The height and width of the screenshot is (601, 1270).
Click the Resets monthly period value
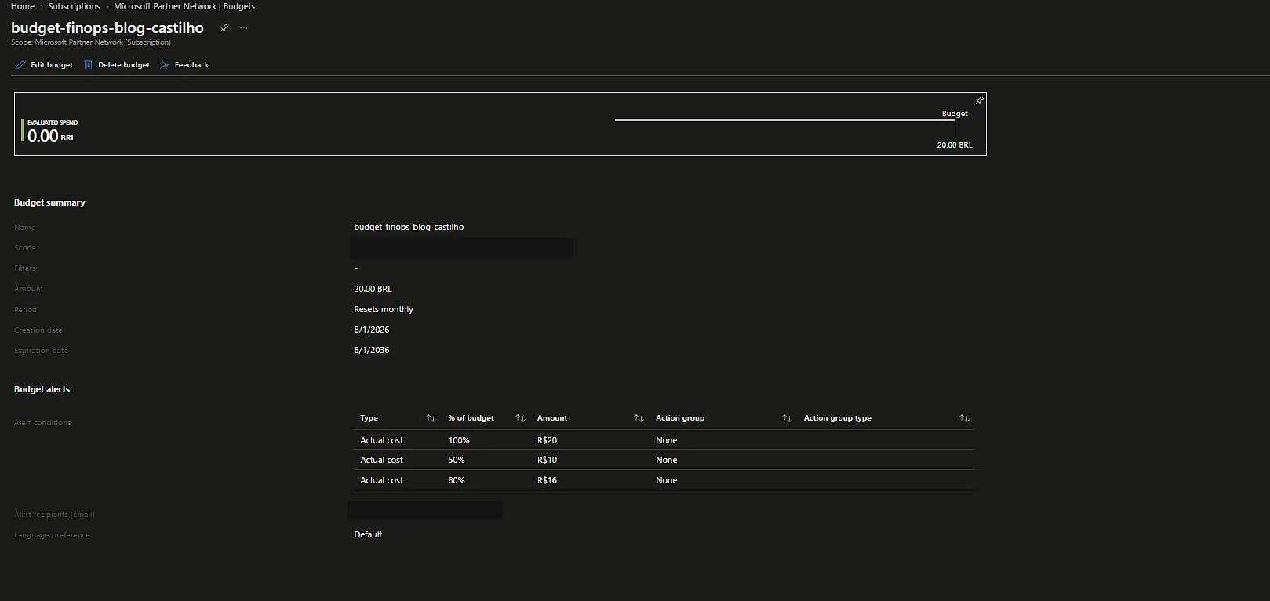pyautogui.click(x=384, y=309)
